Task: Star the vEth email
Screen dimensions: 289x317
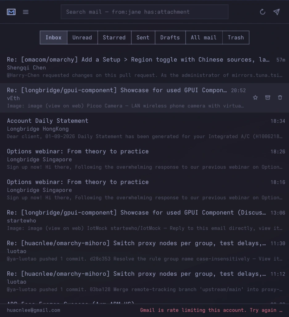Action: coord(255,98)
